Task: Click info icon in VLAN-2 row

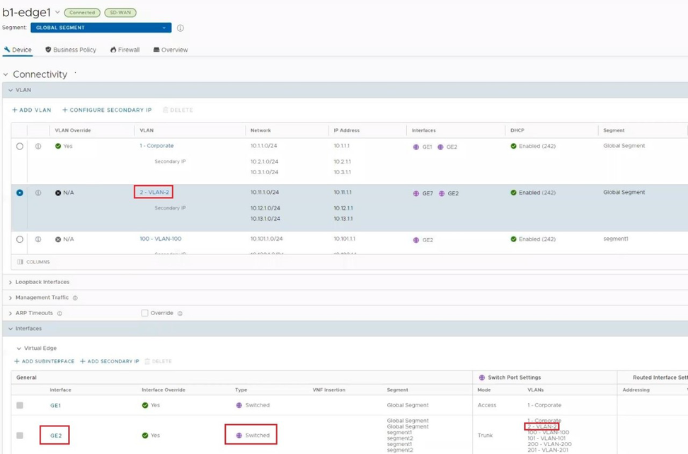Action: 38,193
